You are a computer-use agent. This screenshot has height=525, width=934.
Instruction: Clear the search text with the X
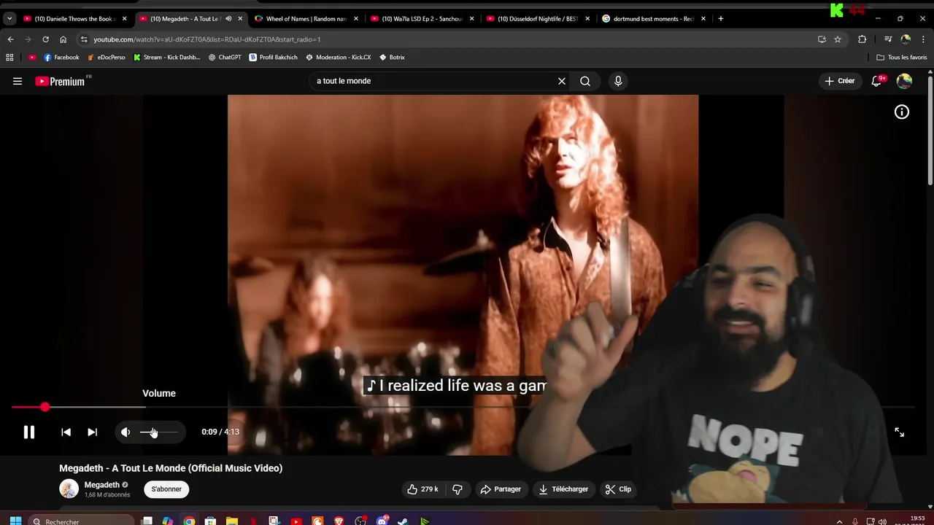tap(562, 81)
